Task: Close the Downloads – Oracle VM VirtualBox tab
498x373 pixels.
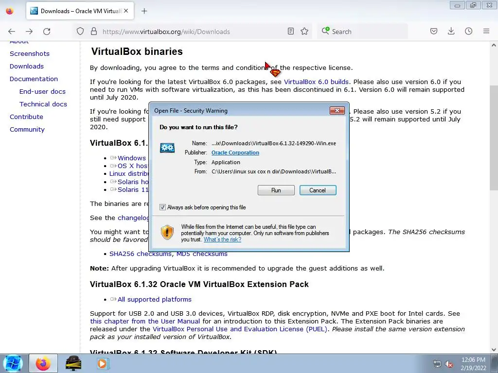Action: [x=126, y=11]
